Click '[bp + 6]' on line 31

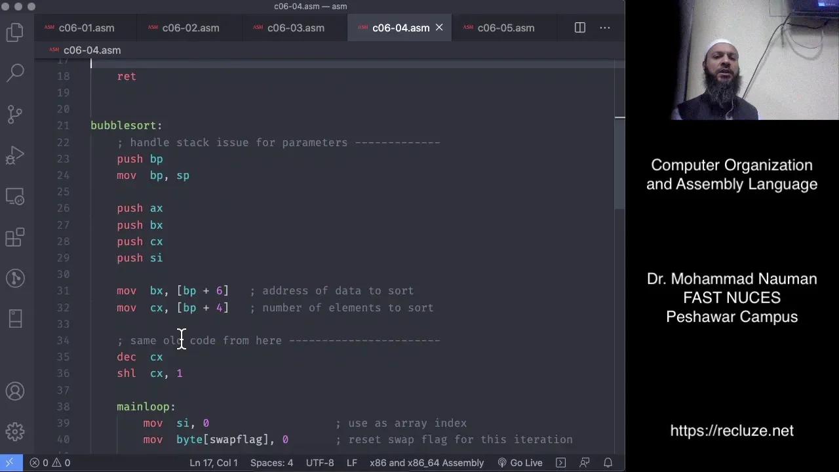click(203, 291)
